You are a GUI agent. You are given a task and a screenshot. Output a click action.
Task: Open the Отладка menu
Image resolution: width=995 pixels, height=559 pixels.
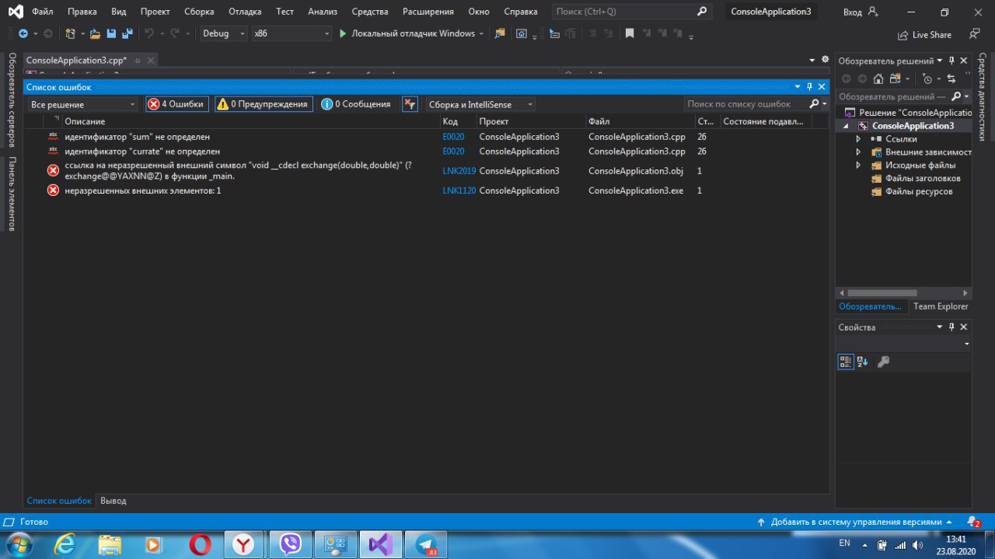pyautogui.click(x=245, y=12)
